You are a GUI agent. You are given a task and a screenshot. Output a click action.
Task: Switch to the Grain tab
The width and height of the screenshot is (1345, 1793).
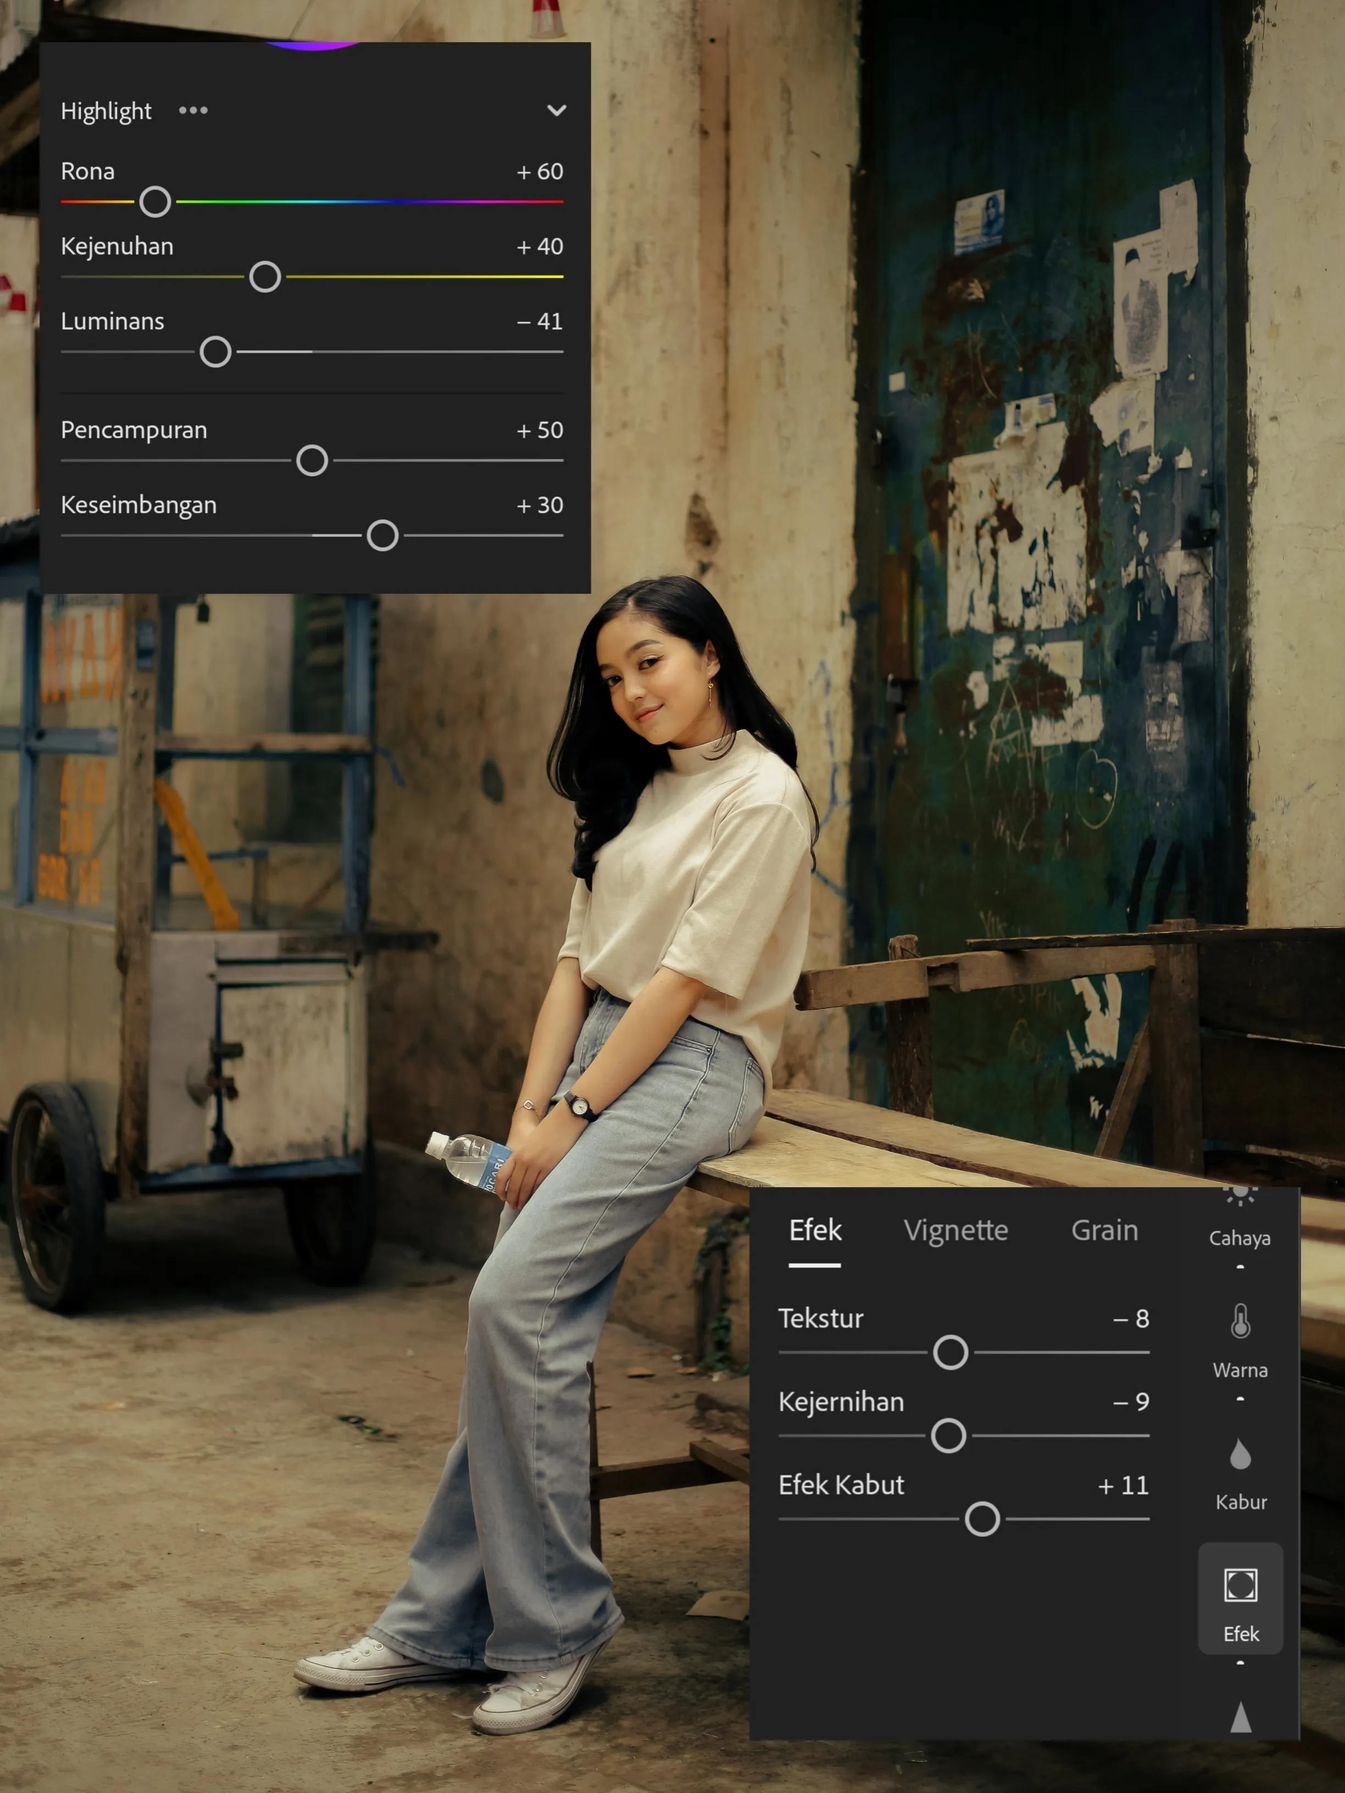1105,1230
